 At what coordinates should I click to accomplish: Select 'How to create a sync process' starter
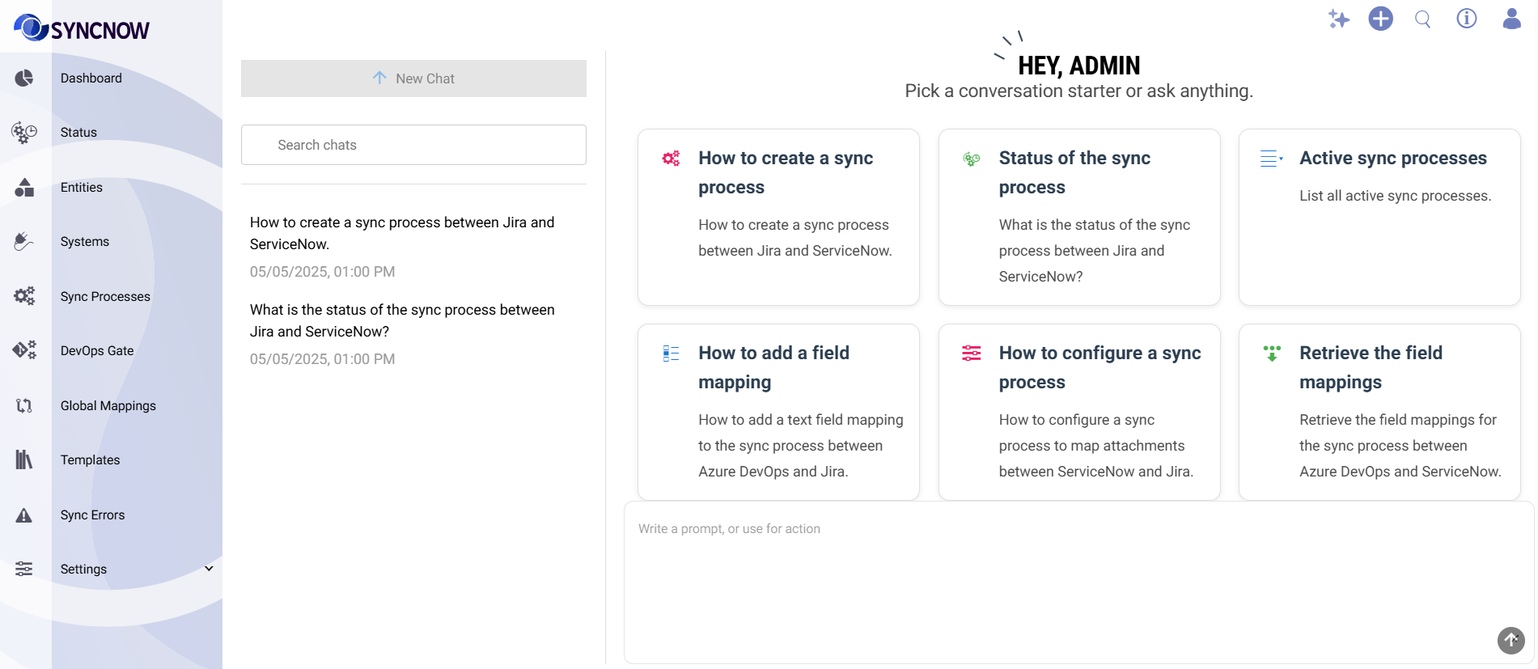point(778,217)
